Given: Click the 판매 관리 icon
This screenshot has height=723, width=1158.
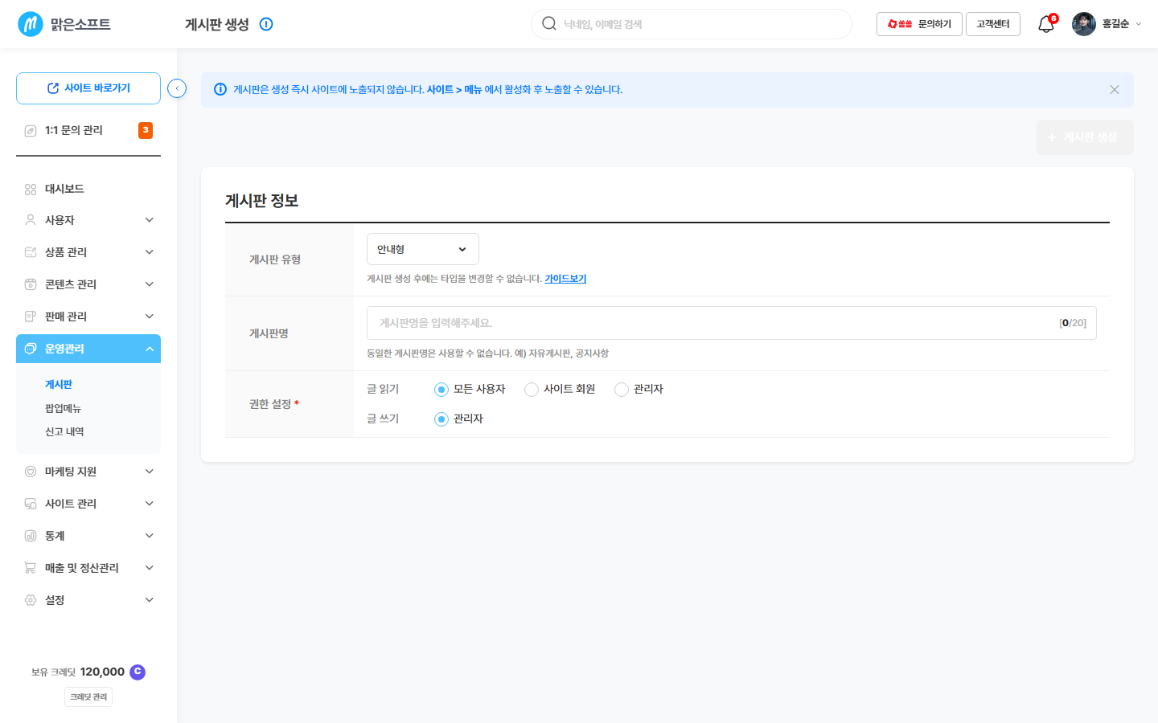Looking at the screenshot, I should click(x=31, y=317).
